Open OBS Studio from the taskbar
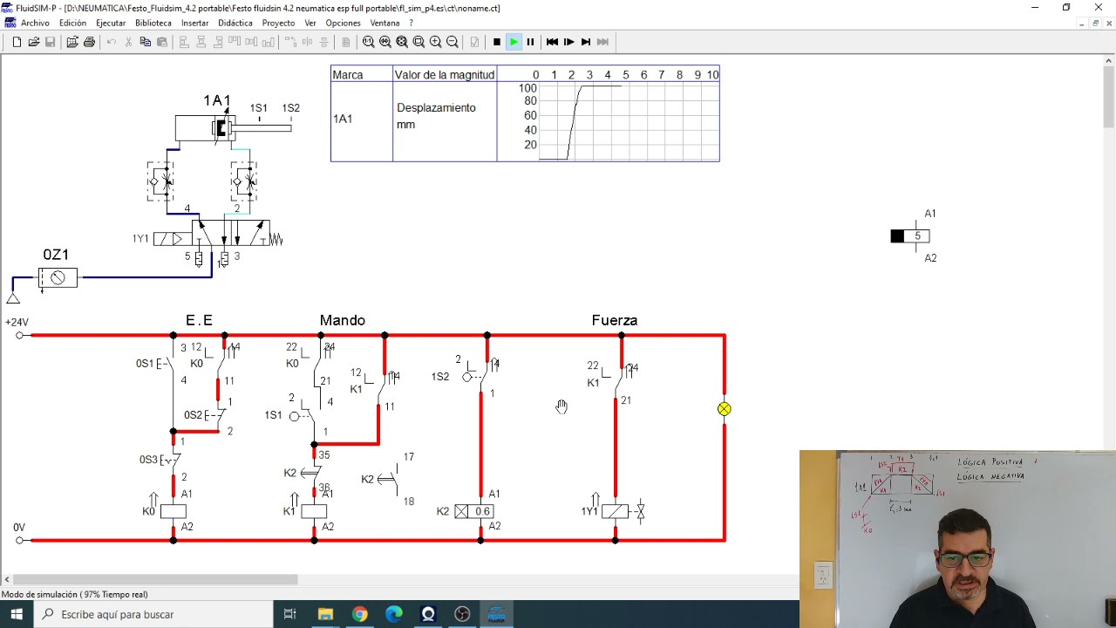1116x628 pixels. tap(462, 614)
